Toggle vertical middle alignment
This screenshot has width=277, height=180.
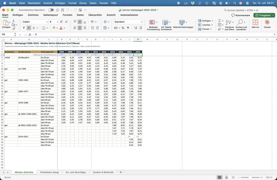(x=80, y=22)
